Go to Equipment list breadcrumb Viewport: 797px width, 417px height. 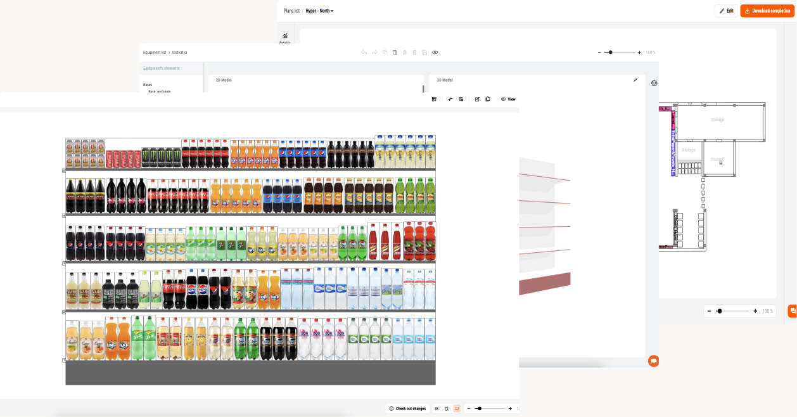click(155, 53)
